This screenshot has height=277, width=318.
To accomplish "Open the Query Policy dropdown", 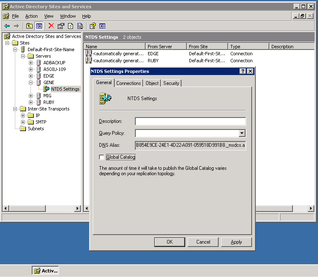I will [x=242, y=133].
